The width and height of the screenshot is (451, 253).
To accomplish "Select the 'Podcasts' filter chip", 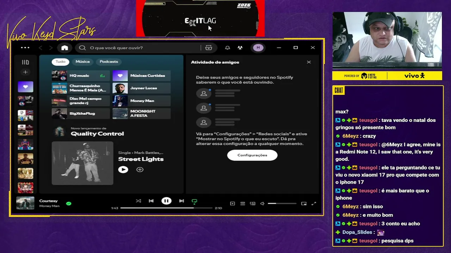I will 109,61.
